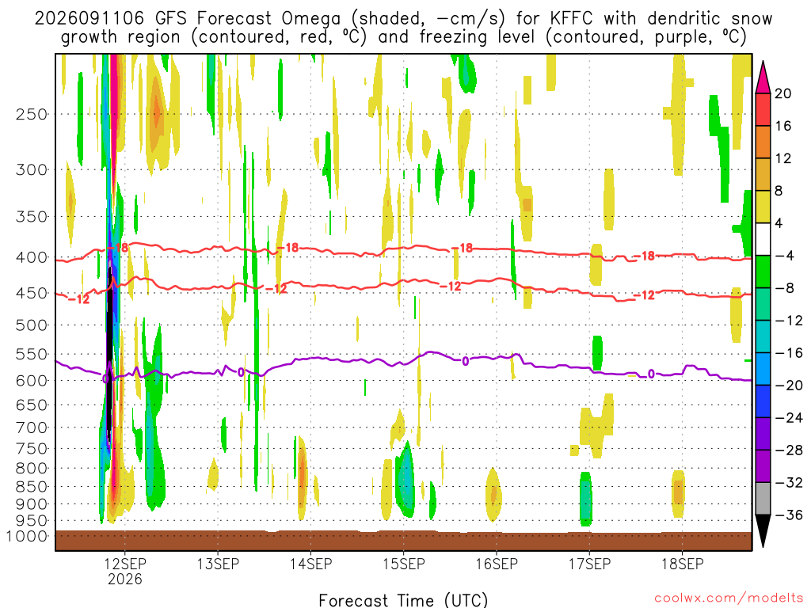Viewport: 811px width, 608px height.
Task: Click the gray colorbar segment near -36
Action: [x=763, y=499]
